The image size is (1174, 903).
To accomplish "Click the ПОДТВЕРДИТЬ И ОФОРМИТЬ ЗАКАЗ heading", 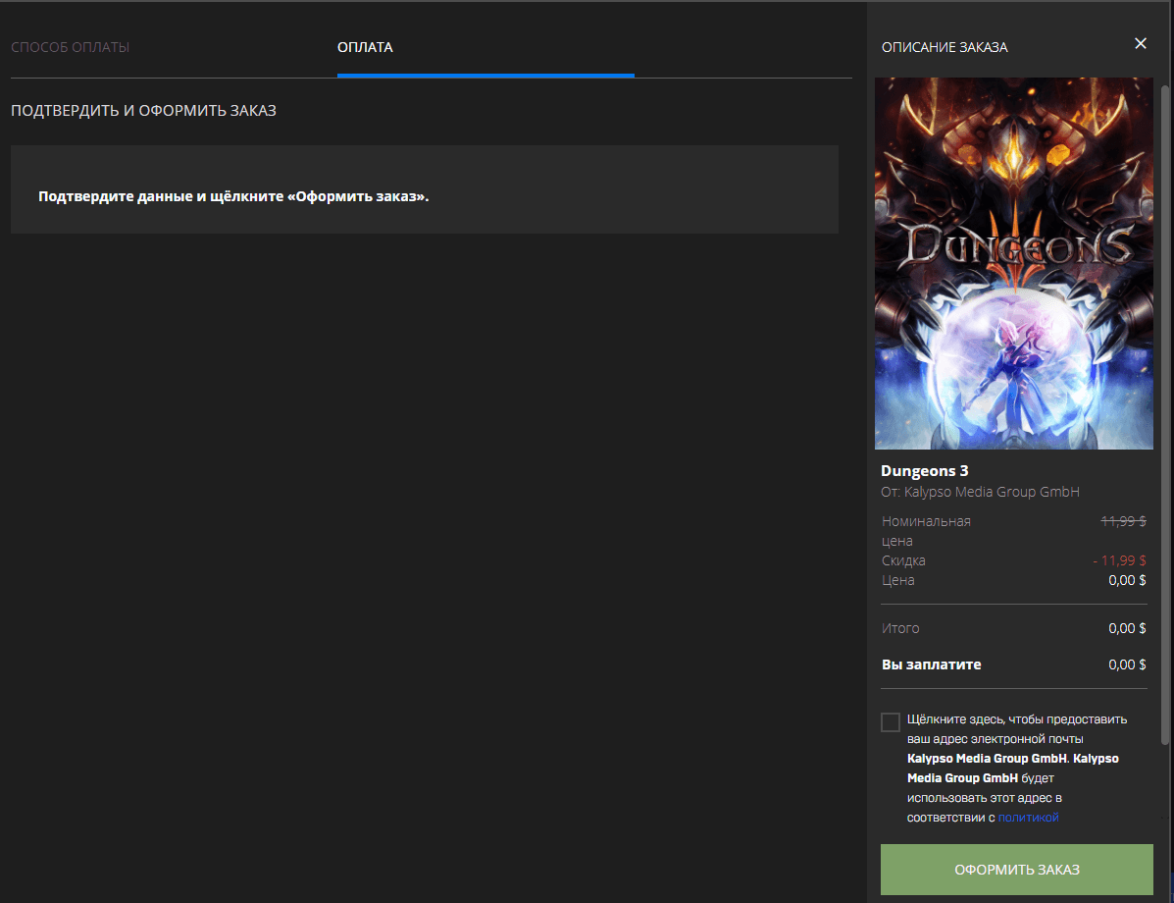I will [143, 110].
